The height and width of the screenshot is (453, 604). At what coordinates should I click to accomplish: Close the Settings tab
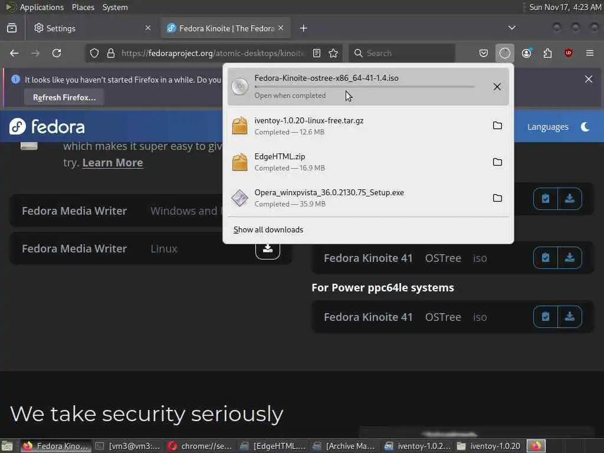click(x=148, y=28)
